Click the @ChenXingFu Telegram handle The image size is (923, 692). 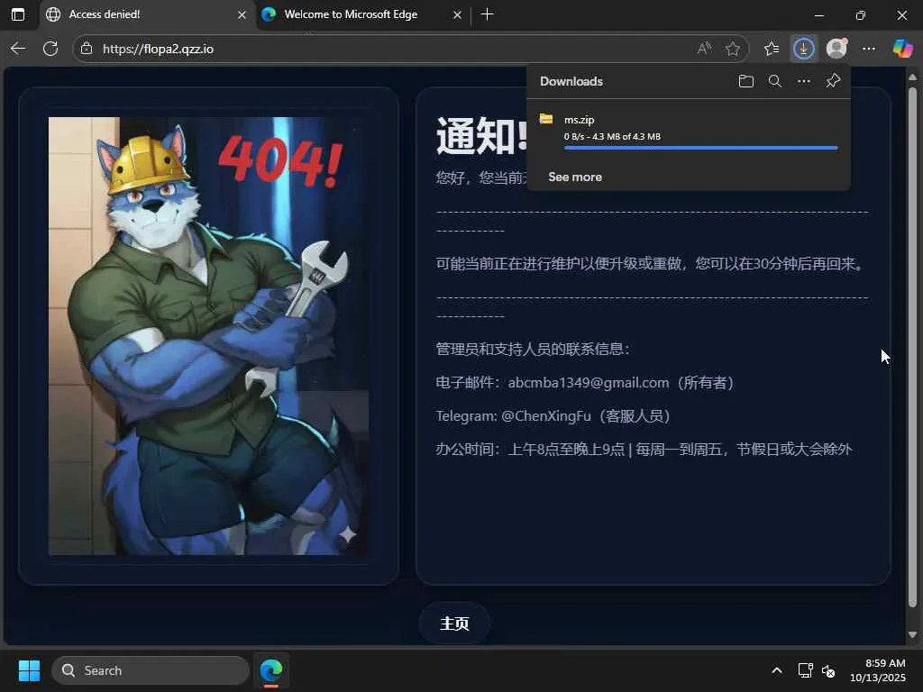pos(545,416)
